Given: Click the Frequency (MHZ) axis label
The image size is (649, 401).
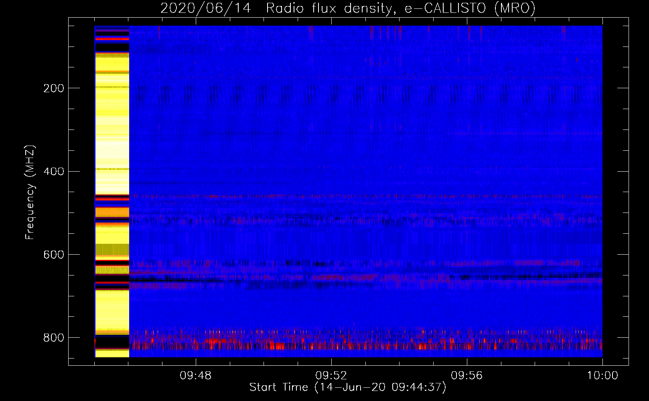Looking at the screenshot, I should pos(30,192).
